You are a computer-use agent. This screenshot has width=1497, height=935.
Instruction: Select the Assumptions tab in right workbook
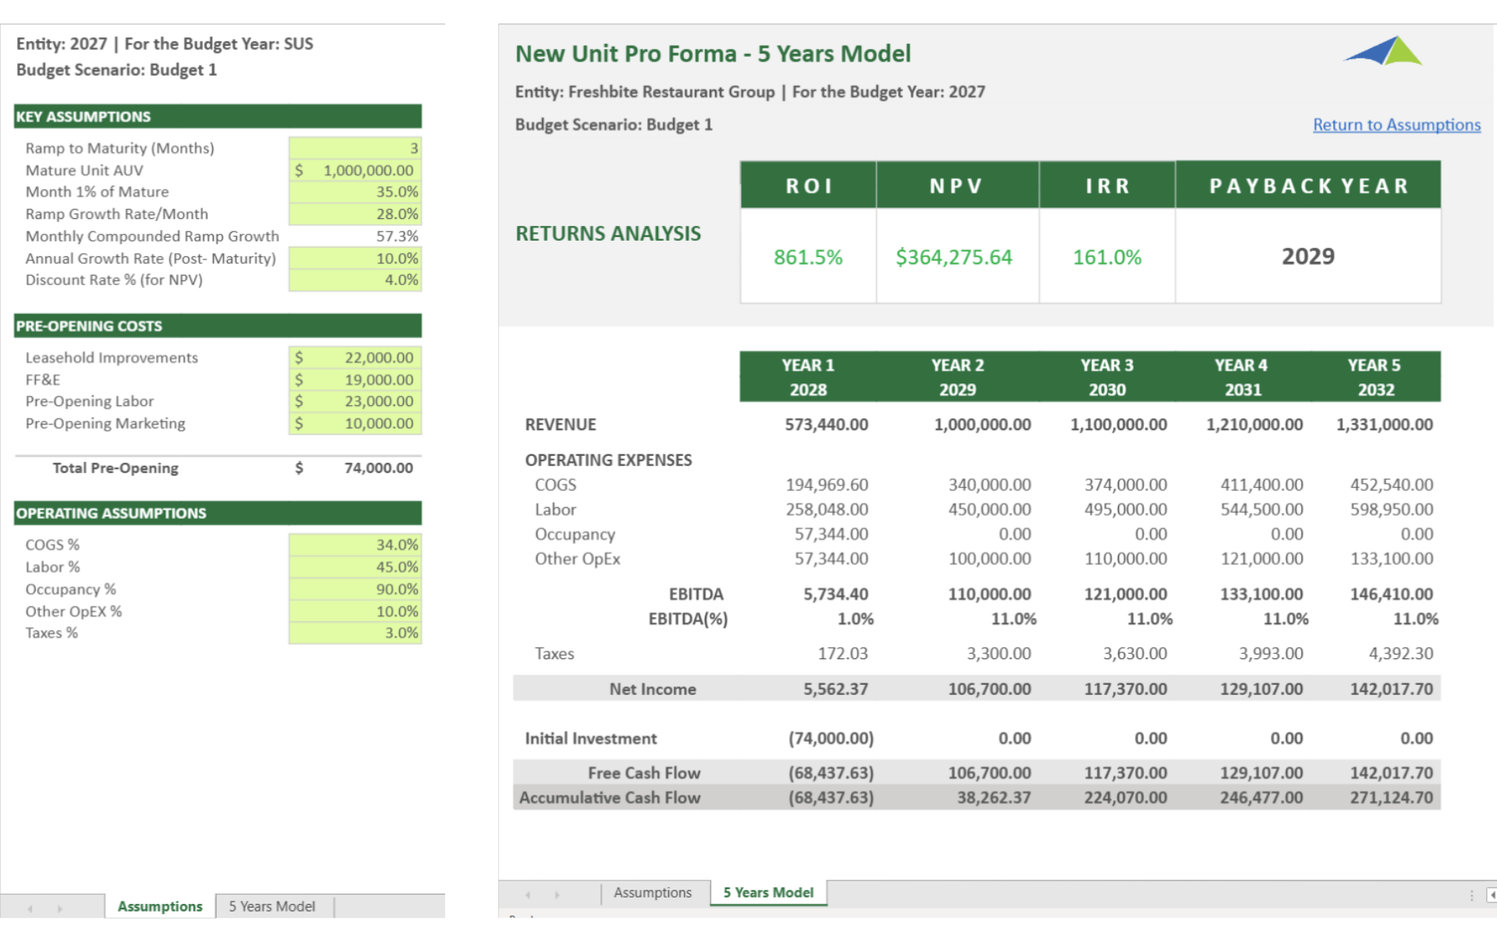(x=652, y=892)
